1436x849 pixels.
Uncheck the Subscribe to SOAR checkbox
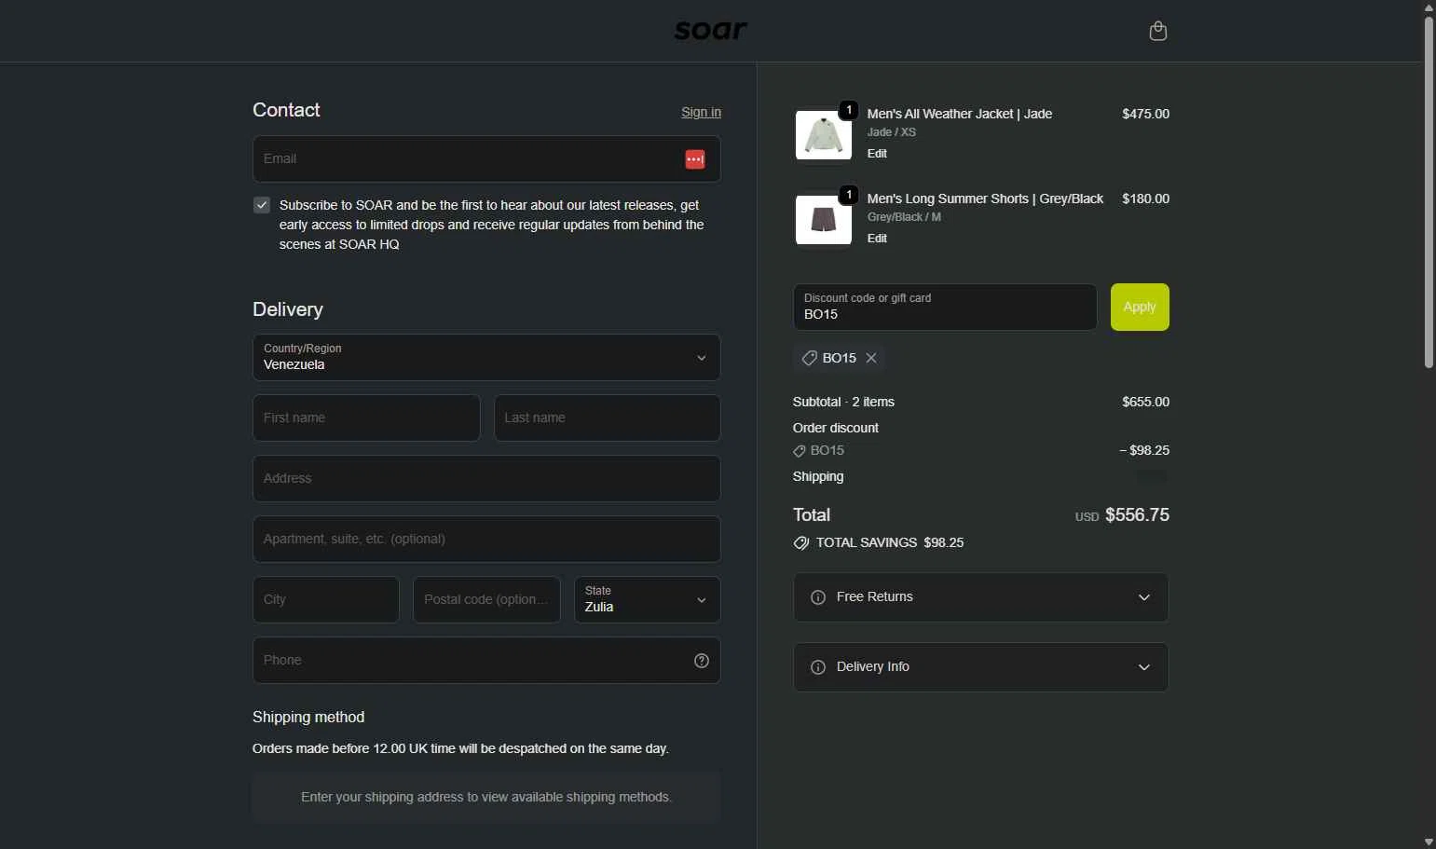point(262,205)
